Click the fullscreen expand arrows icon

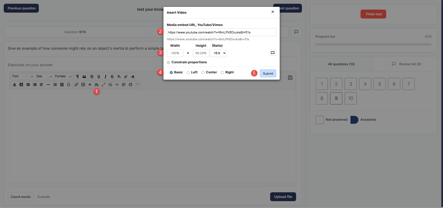pyautogui.click(x=103, y=85)
